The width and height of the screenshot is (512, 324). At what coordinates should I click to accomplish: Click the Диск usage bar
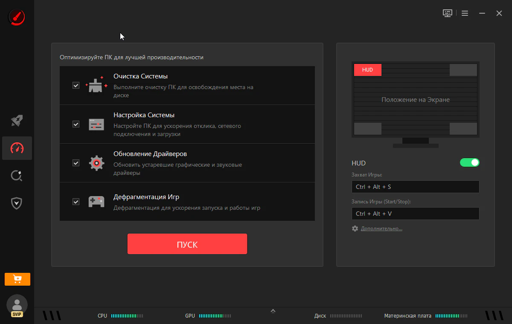point(346,316)
